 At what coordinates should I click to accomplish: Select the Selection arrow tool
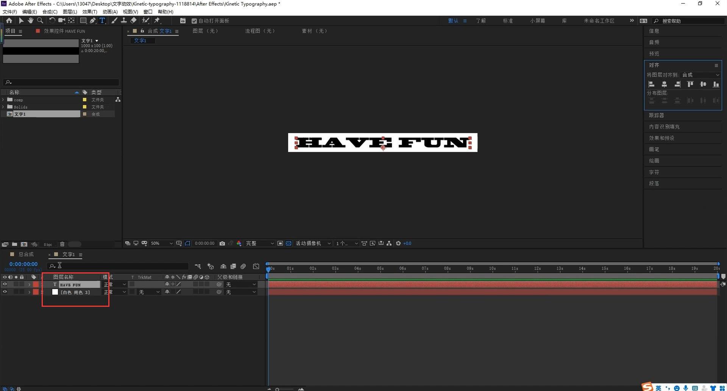click(x=21, y=20)
